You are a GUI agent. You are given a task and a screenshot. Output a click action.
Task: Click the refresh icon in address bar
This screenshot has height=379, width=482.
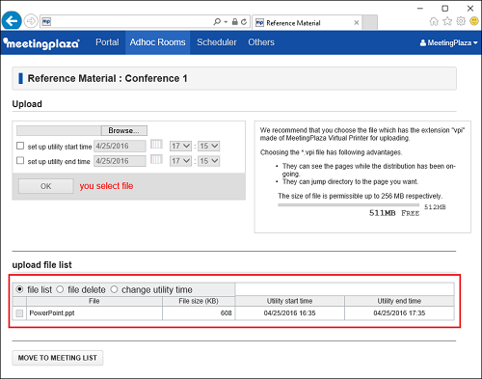point(244,22)
